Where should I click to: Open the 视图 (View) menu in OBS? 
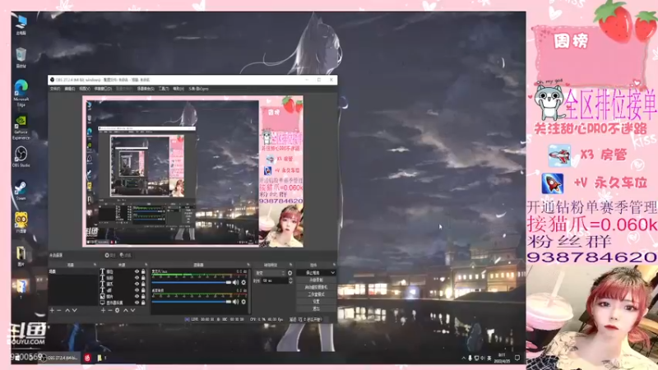[85, 89]
